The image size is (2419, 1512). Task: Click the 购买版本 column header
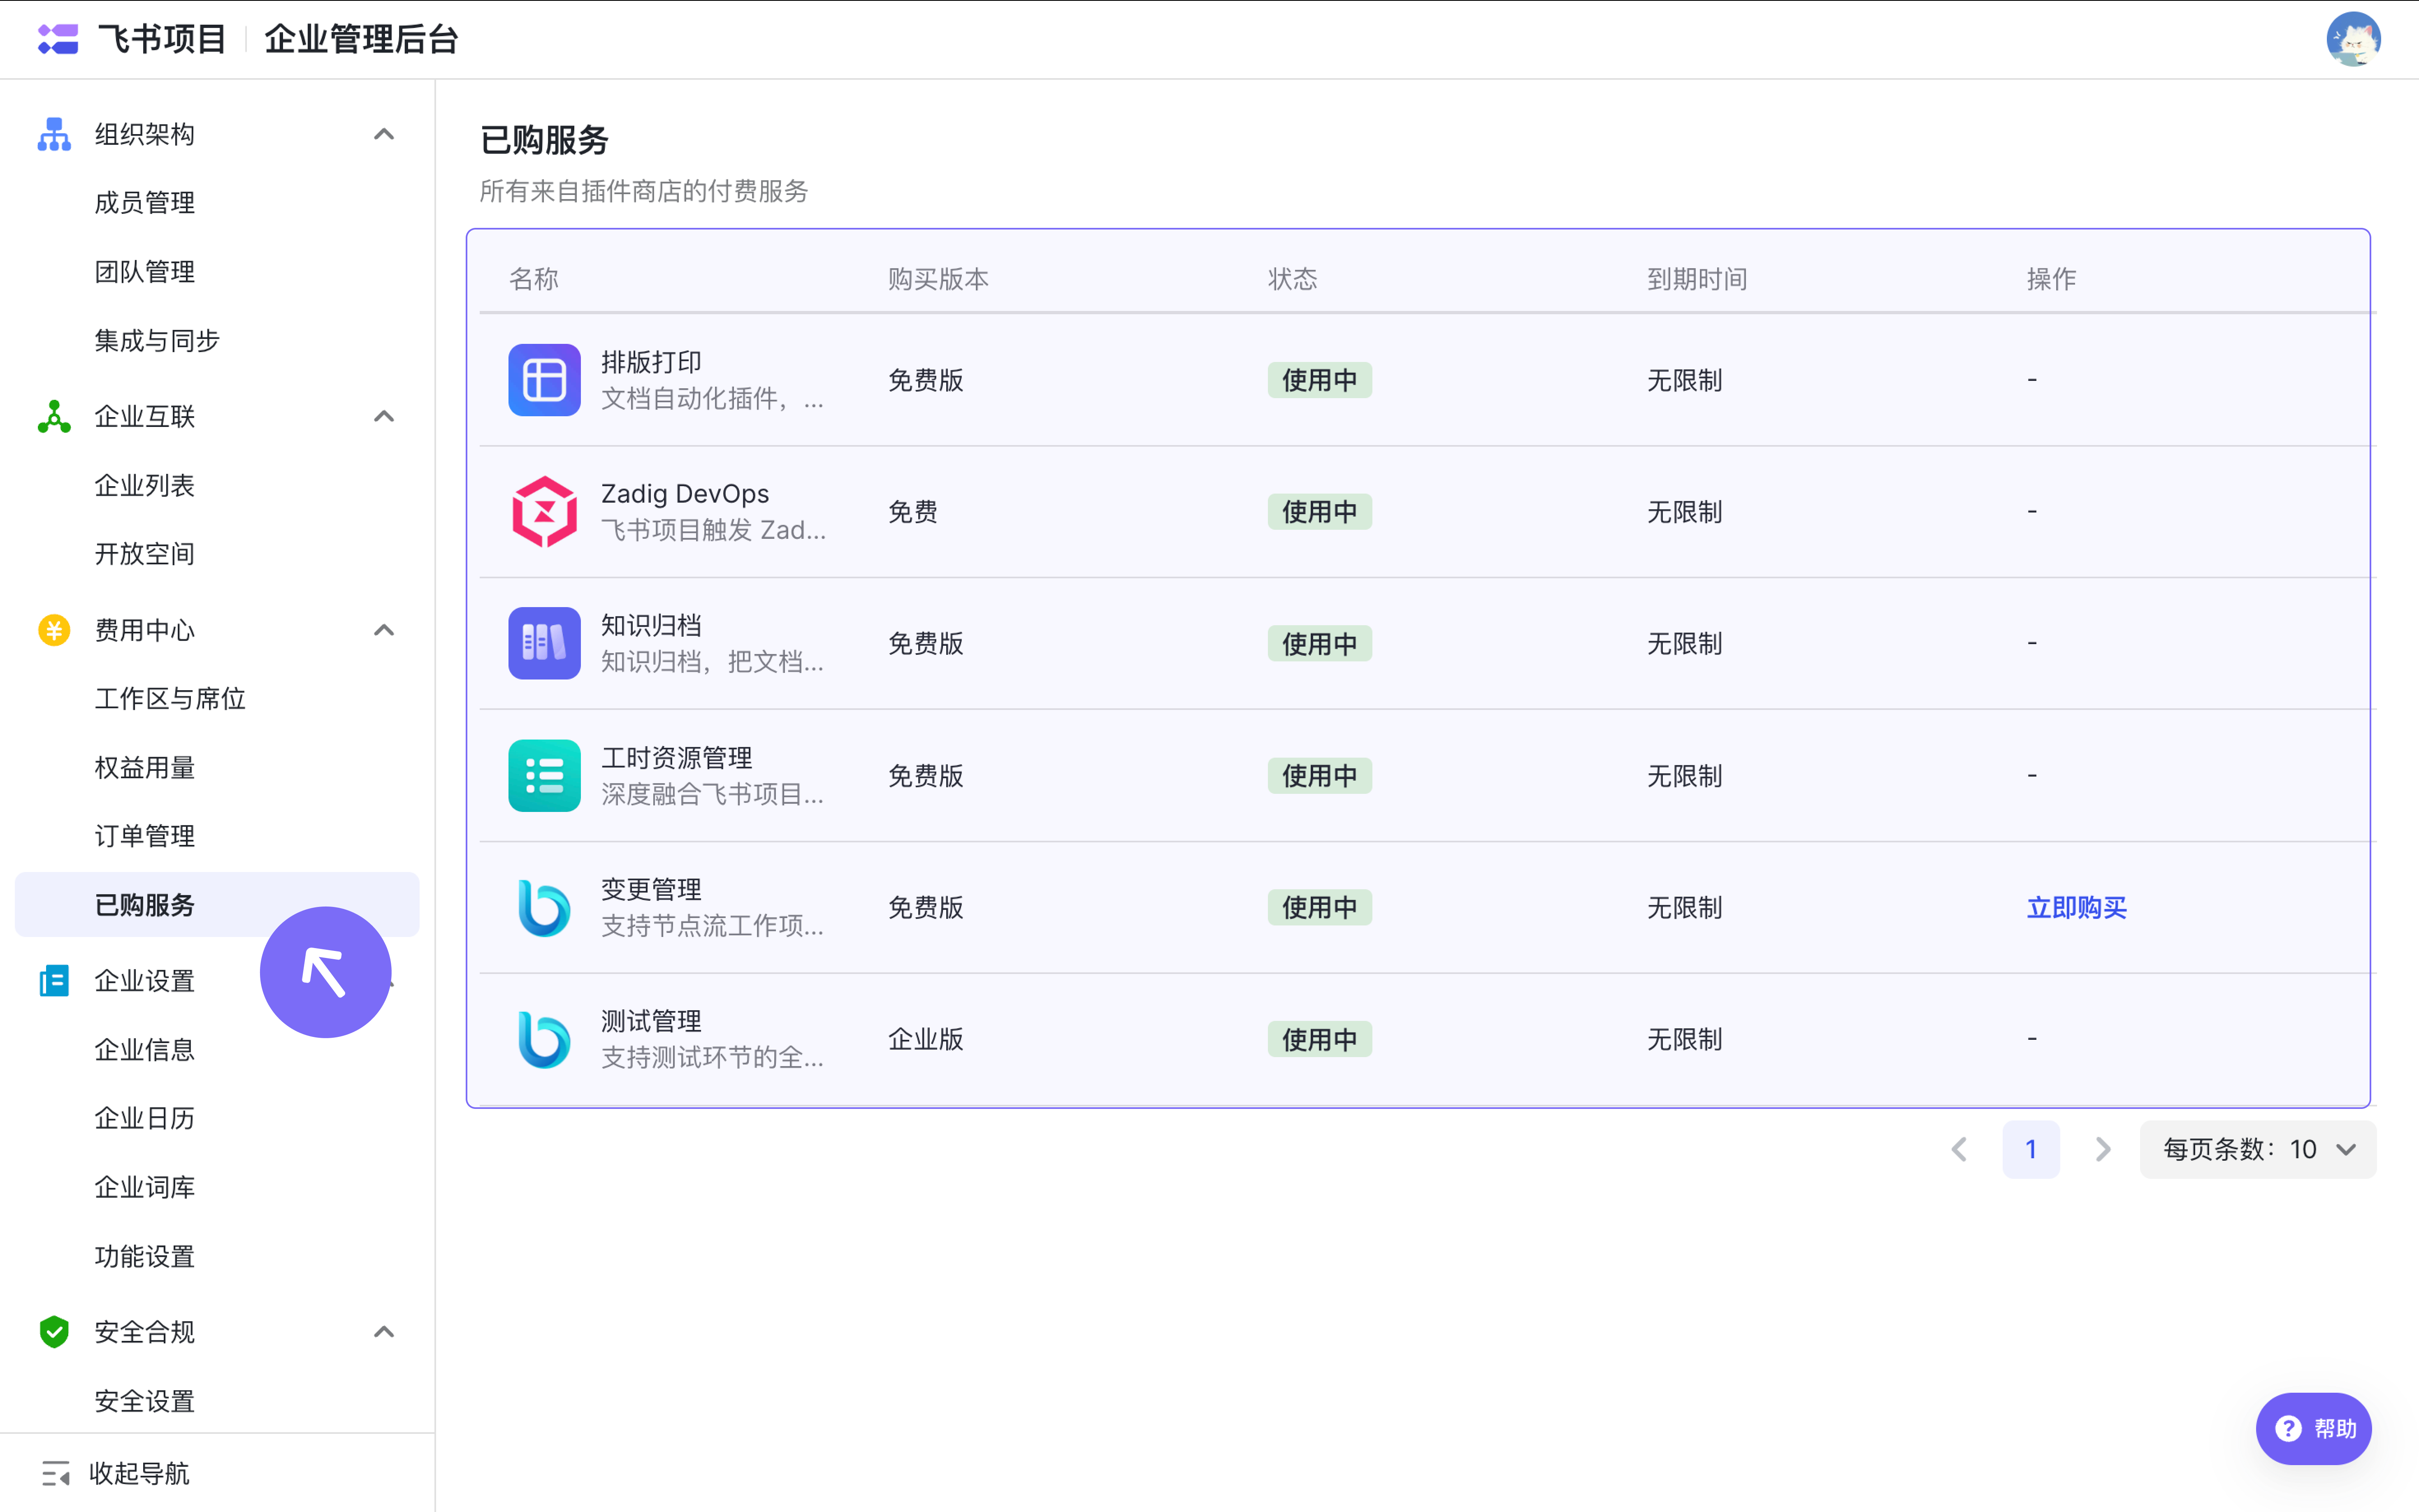pyautogui.click(x=938, y=279)
